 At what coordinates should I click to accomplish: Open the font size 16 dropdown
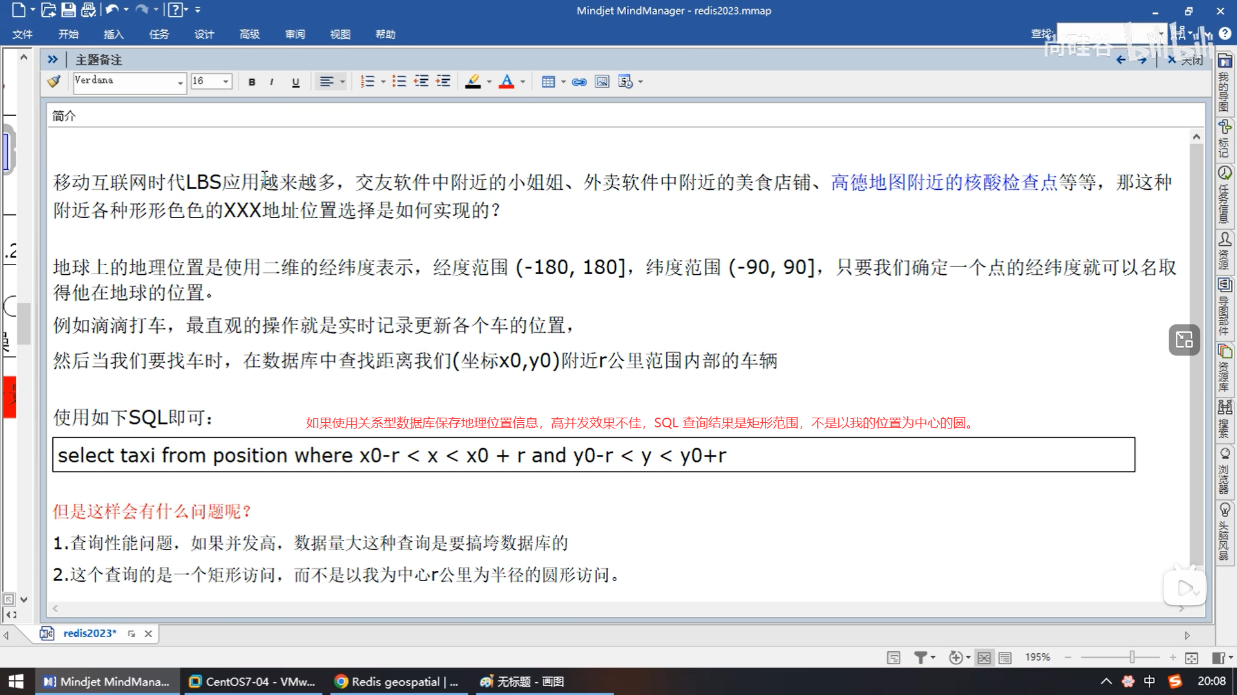(225, 82)
